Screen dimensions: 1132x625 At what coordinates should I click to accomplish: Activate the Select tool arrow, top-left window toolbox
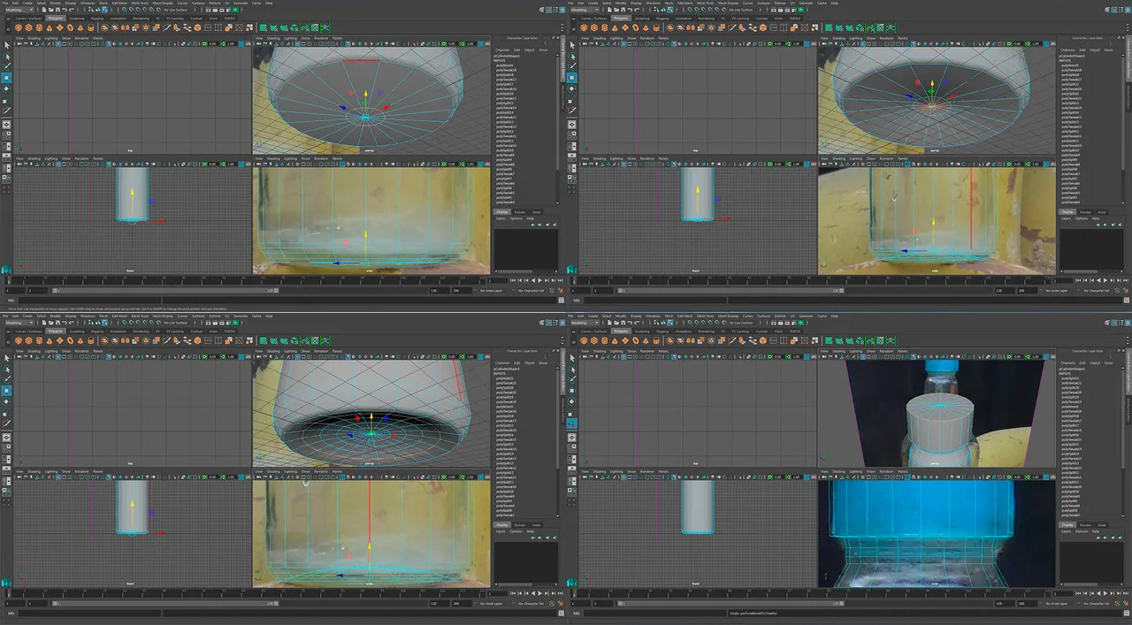(7, 45)
